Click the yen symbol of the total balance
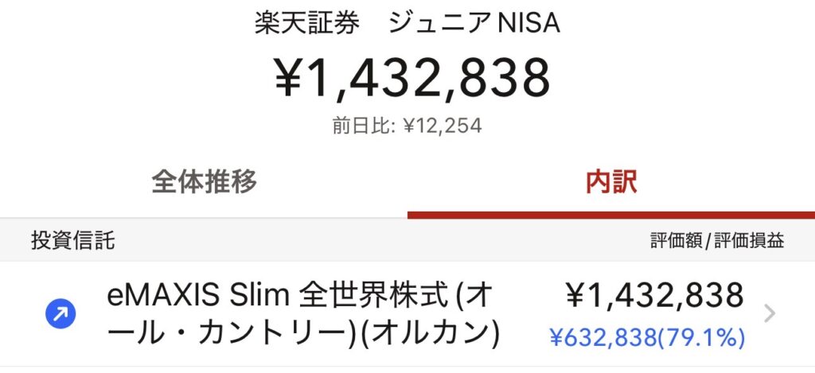This screenshot has width=815, height=373. pos(292,79)
